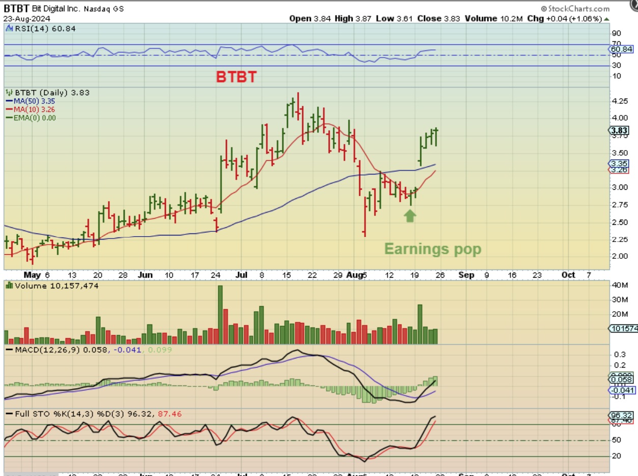The width and height of the screenshot is (638, 476).
Task: Click the Open 3.84 quote value
Action: [310, 18]
